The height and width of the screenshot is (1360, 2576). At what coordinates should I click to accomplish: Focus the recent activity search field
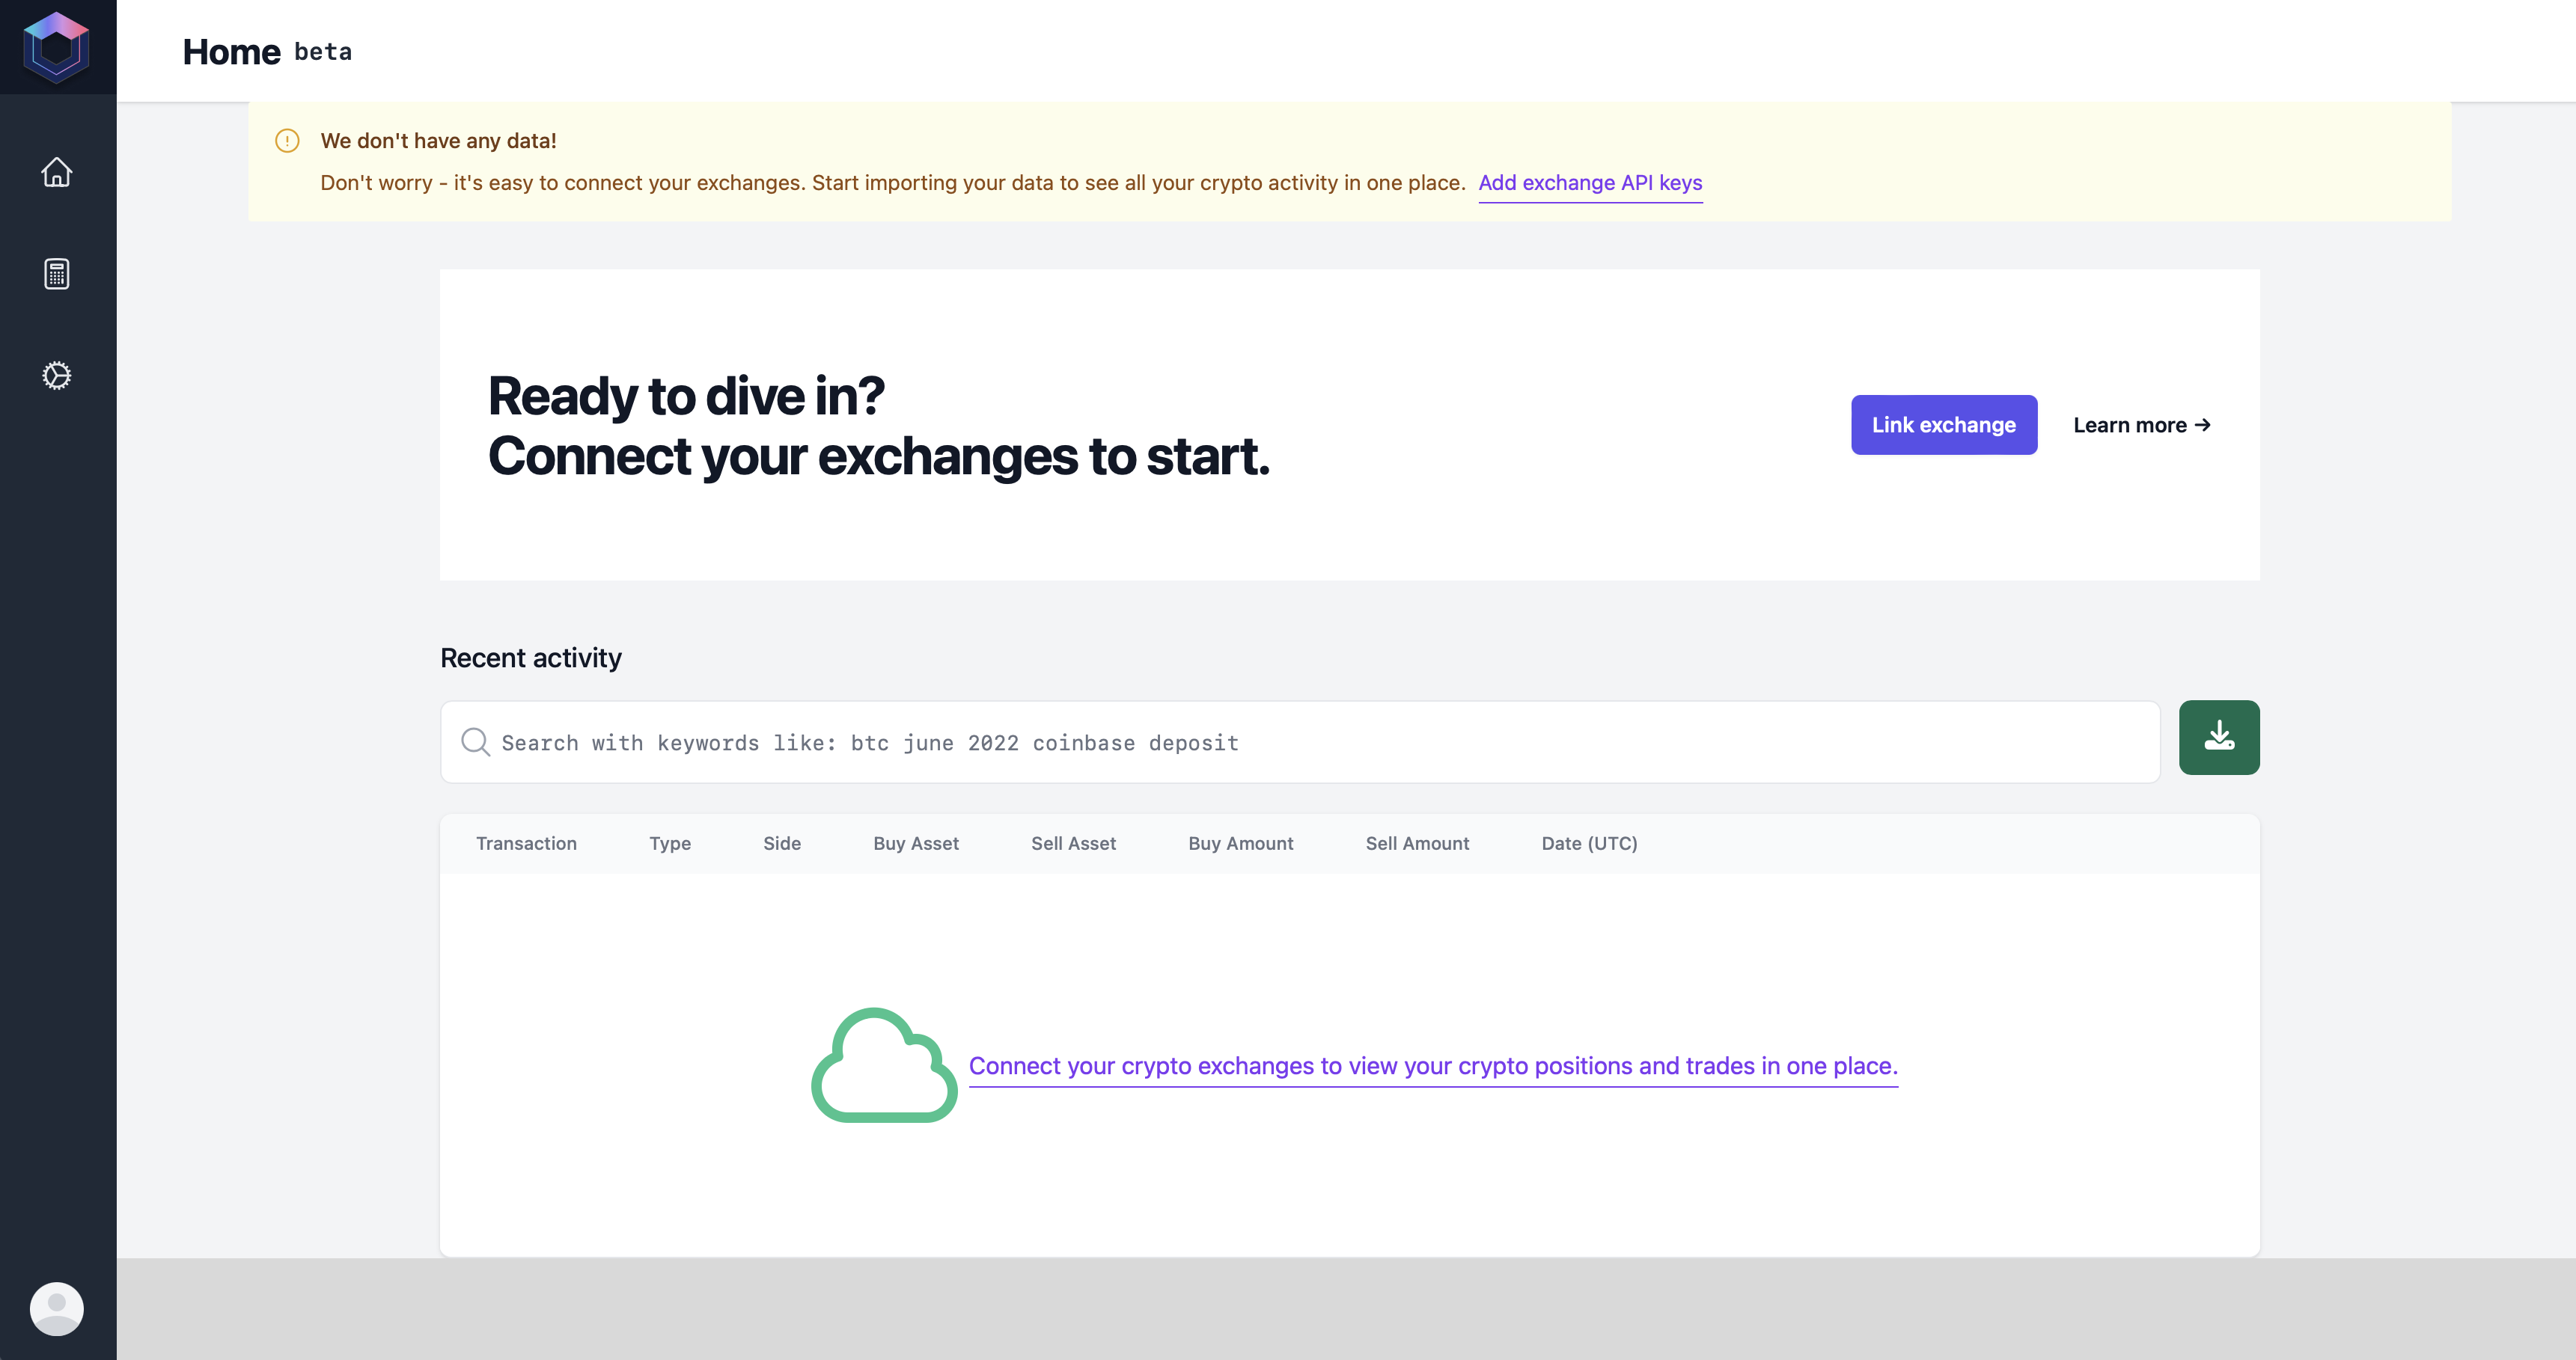(1300, 742)
